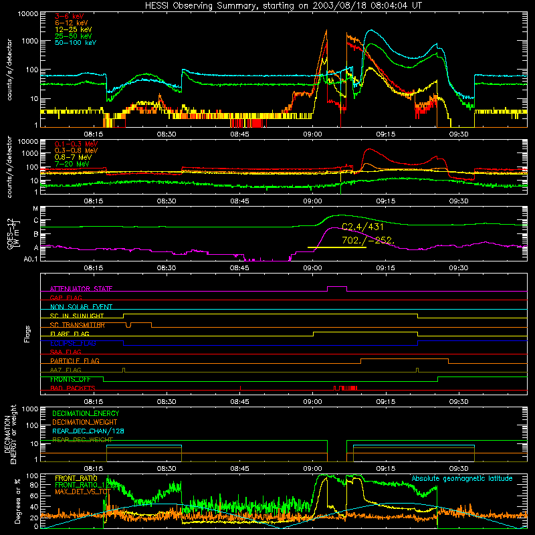Click the DECIMATION_WEIGHT legend label
The image size is (535, 535).
(x=85, y=422)
